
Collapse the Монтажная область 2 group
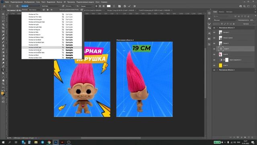[217, 28]
